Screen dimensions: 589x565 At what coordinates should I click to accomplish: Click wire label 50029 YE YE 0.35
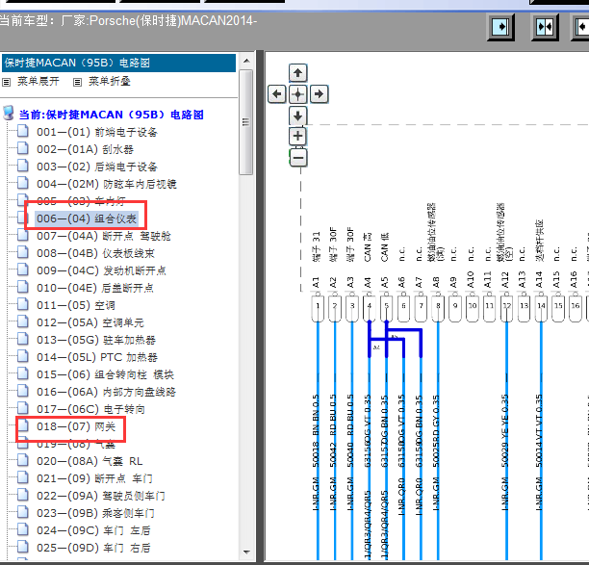(x=505, y=430)
